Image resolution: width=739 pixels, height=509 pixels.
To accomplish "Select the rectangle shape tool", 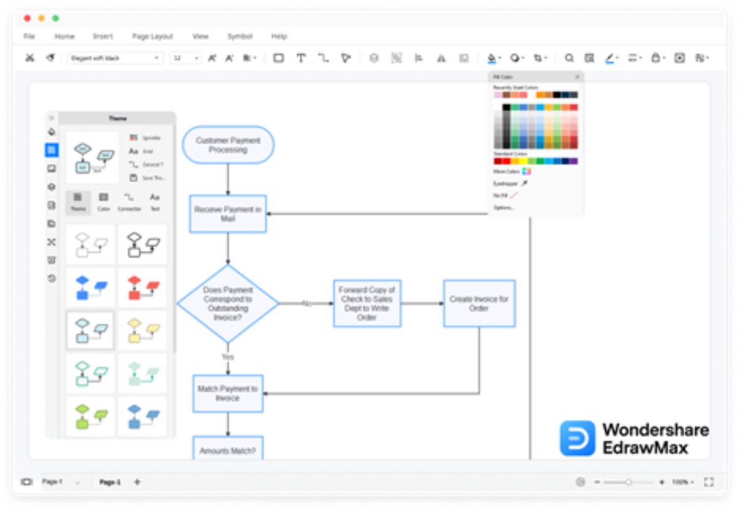I will (278, 58).
